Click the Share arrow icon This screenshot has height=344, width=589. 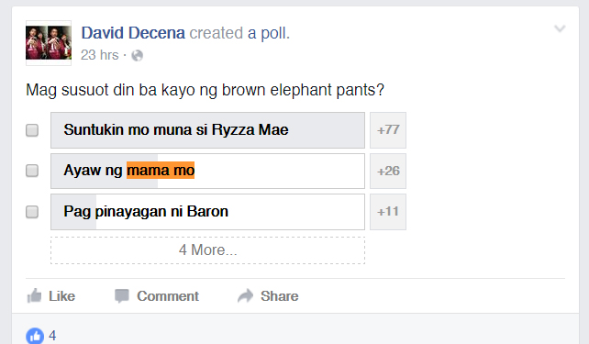(x=246, y=296)
